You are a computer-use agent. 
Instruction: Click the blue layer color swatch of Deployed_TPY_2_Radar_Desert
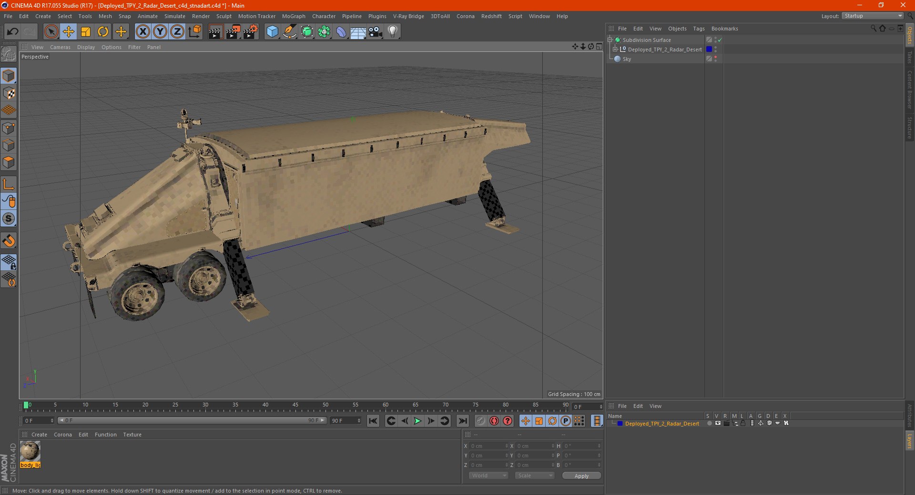(x=709, y=49)
